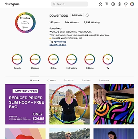Open profile settings gear icon
Viewport: 138px width, 139px height.
point(87,15)
